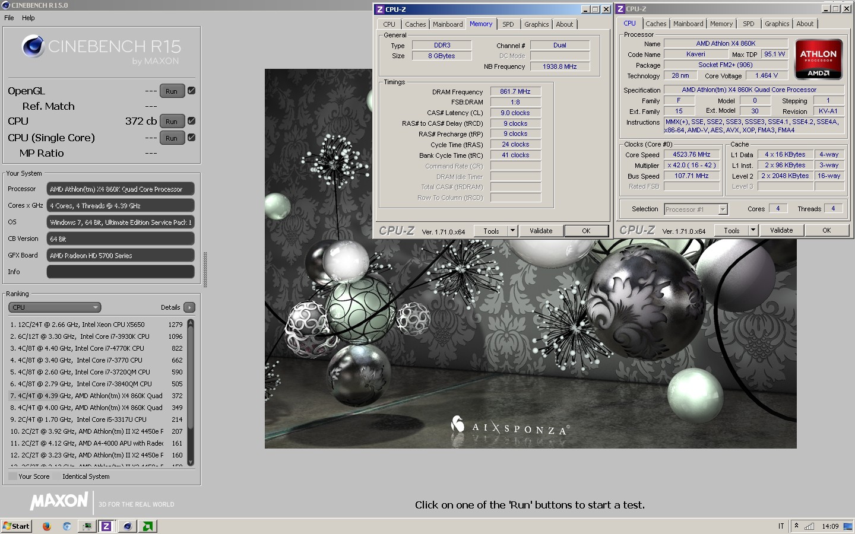Switch to Caches tab in Memory CPU-Z window
Image resolution: width=855 pixels, height=534 pixels.
point(415,24)
